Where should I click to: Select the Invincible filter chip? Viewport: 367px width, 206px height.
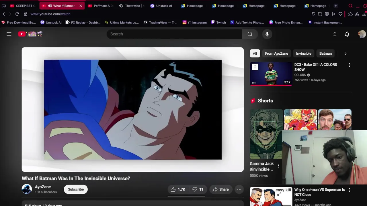coord(304,54)
